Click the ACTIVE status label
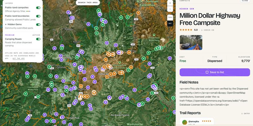The width and height of the screenshot is (253, 126). point(36,35)
